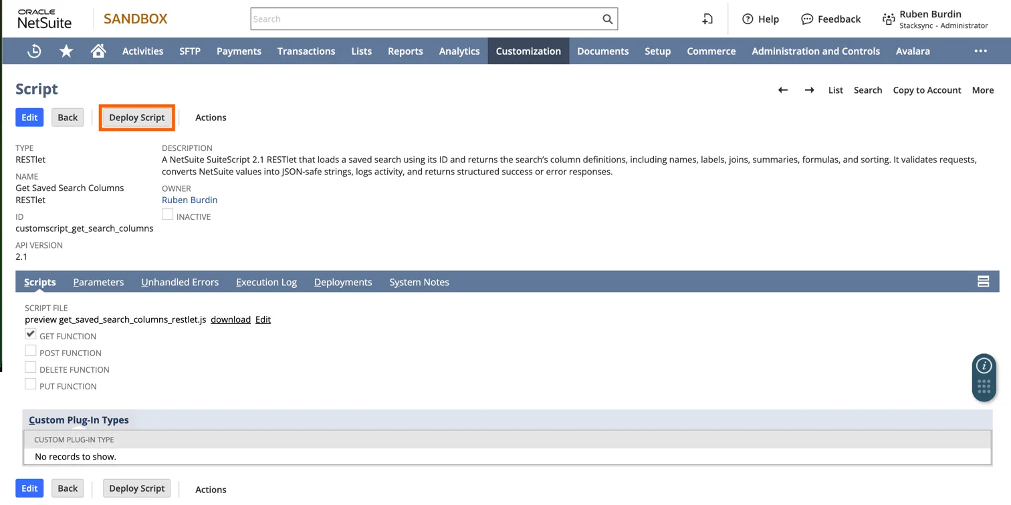This screenshot has width=1011, height=505.
Task: Switch to the Deployments subtab
Action: (343, 282)
